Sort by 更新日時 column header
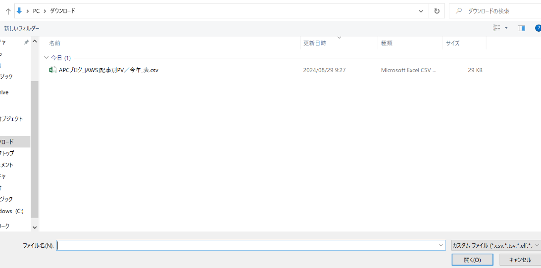 pyautogui.click(x=315, y=43)
